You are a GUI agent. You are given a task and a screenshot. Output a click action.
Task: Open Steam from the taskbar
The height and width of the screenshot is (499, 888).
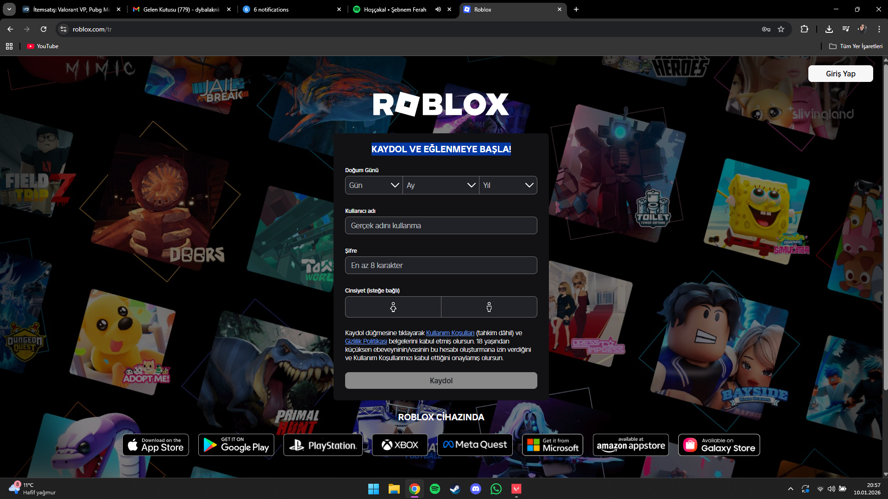[x=455, y=489]
